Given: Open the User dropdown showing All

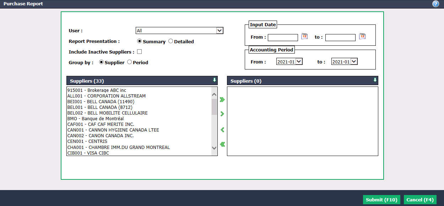Looking at the screenshot, I should (179, 30).
